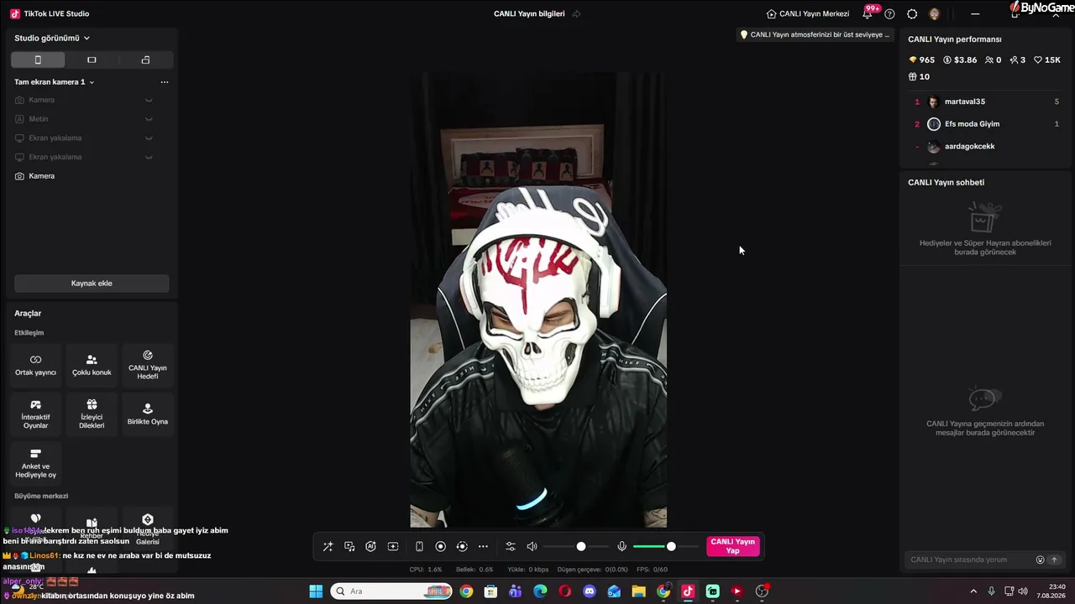Expand the Studio görünümü dropdown
Image resolution: width=1075 pixels, height=604 pixels.
pyautogui.click(x=52, y=38)
